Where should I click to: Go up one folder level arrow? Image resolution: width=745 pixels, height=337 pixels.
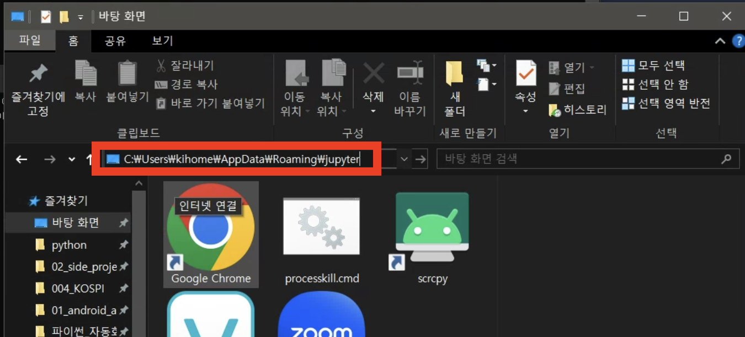(x=89, y=159)
